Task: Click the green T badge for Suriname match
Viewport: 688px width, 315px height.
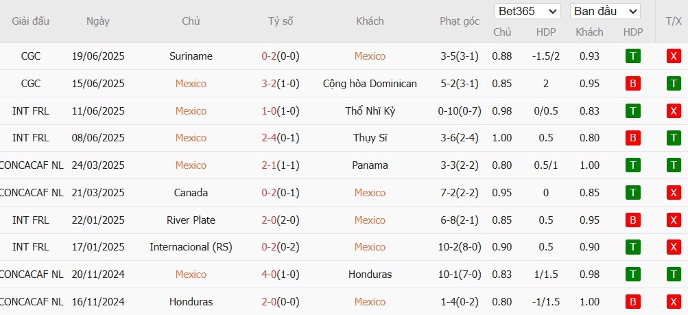Action: pyautogui.click(x=632, y=56)
